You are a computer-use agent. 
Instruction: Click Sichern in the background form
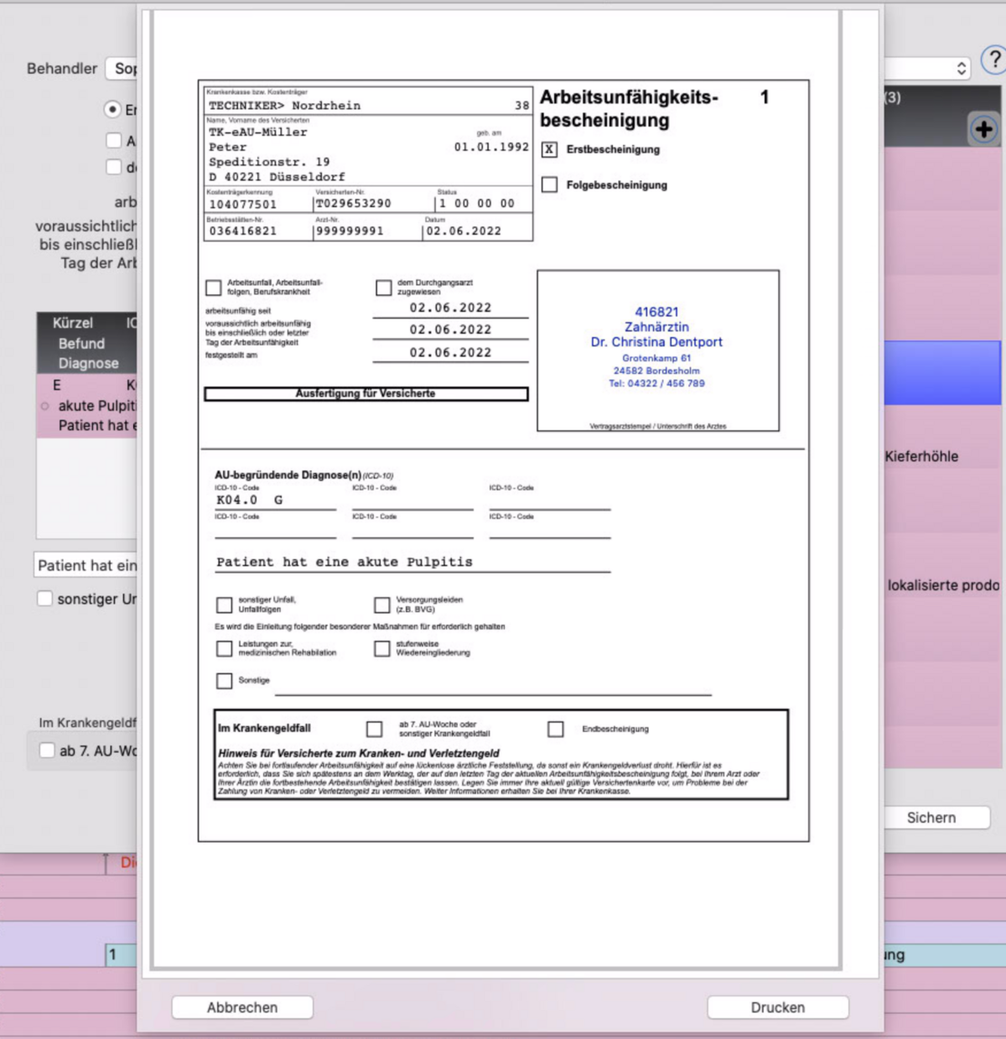pyautogui.click(x=931, y=818)
